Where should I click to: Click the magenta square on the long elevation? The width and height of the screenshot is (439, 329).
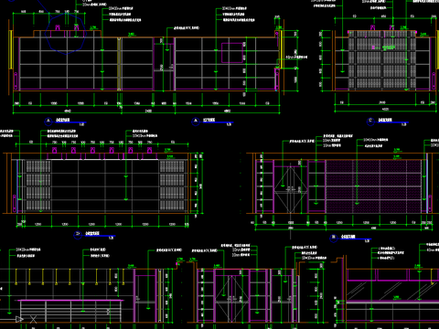point(232,53)
